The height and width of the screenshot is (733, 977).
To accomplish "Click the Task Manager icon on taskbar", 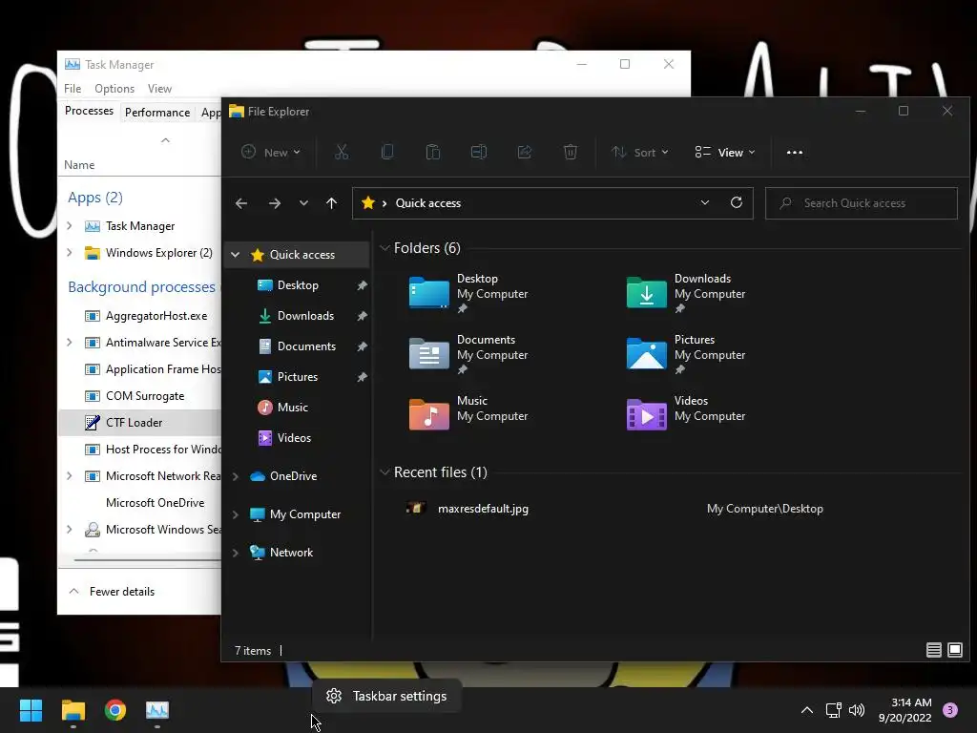I will [x=157, y=710].
